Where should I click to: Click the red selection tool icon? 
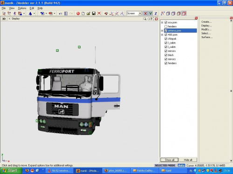51,13
